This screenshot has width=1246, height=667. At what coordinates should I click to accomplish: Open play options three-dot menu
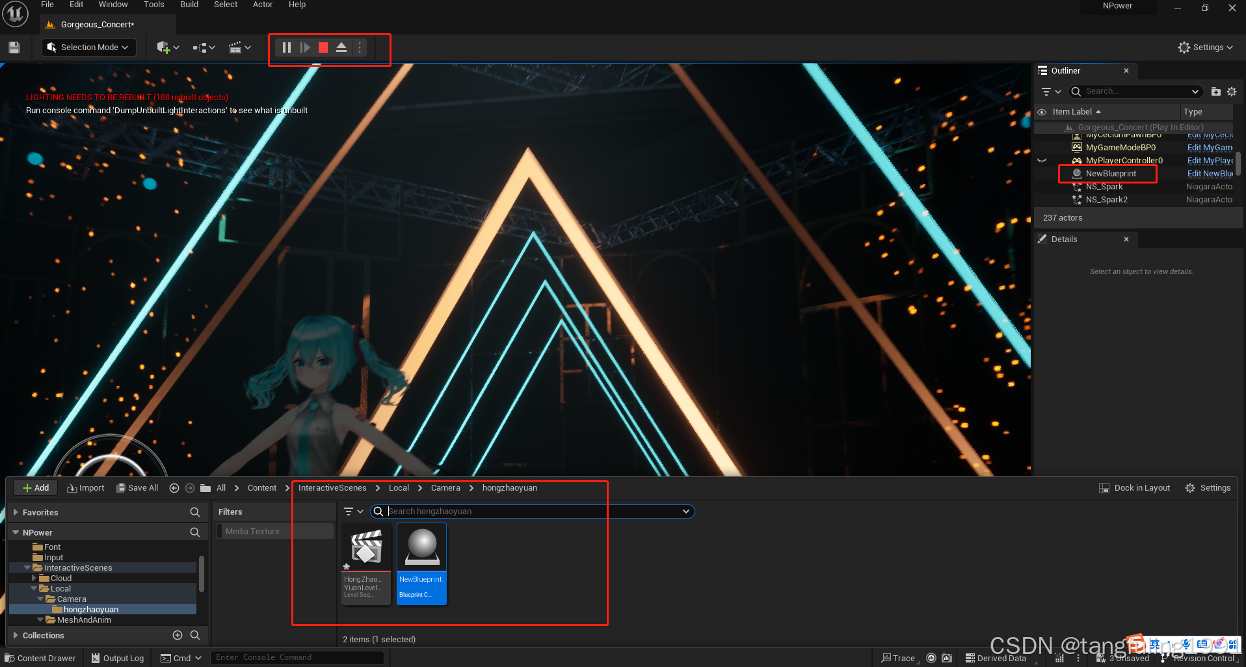pos(360,48)
